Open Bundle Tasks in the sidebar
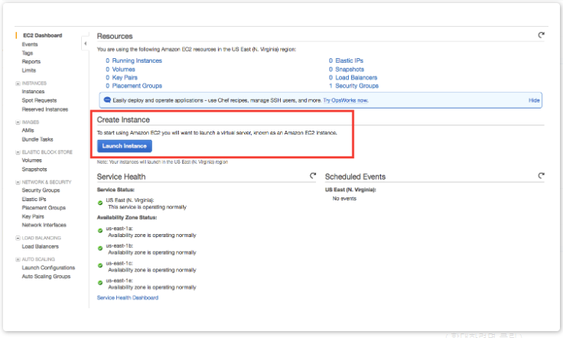The width and height of the screenshot is (563, 338). (37, 139)
